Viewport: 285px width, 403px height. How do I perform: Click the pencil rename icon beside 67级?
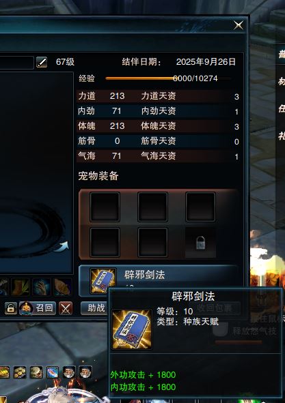click(42, 62)
